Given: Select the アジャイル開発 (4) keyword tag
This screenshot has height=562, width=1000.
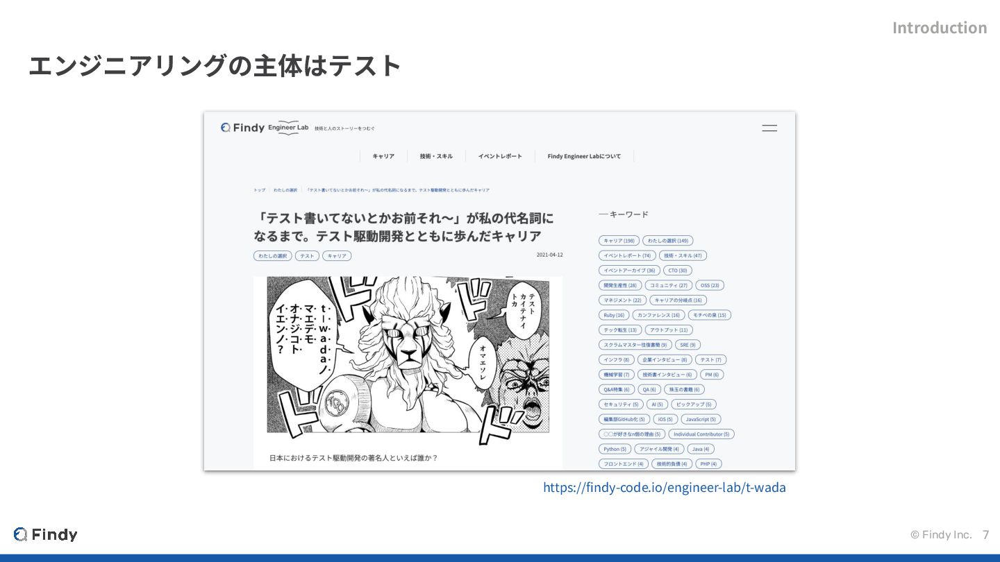Looking at the screenshot, I should pyautogui.click(x=660, y=450).
